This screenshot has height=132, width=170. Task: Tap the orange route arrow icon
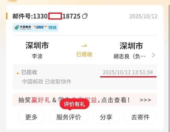click(x=84, y=45)
